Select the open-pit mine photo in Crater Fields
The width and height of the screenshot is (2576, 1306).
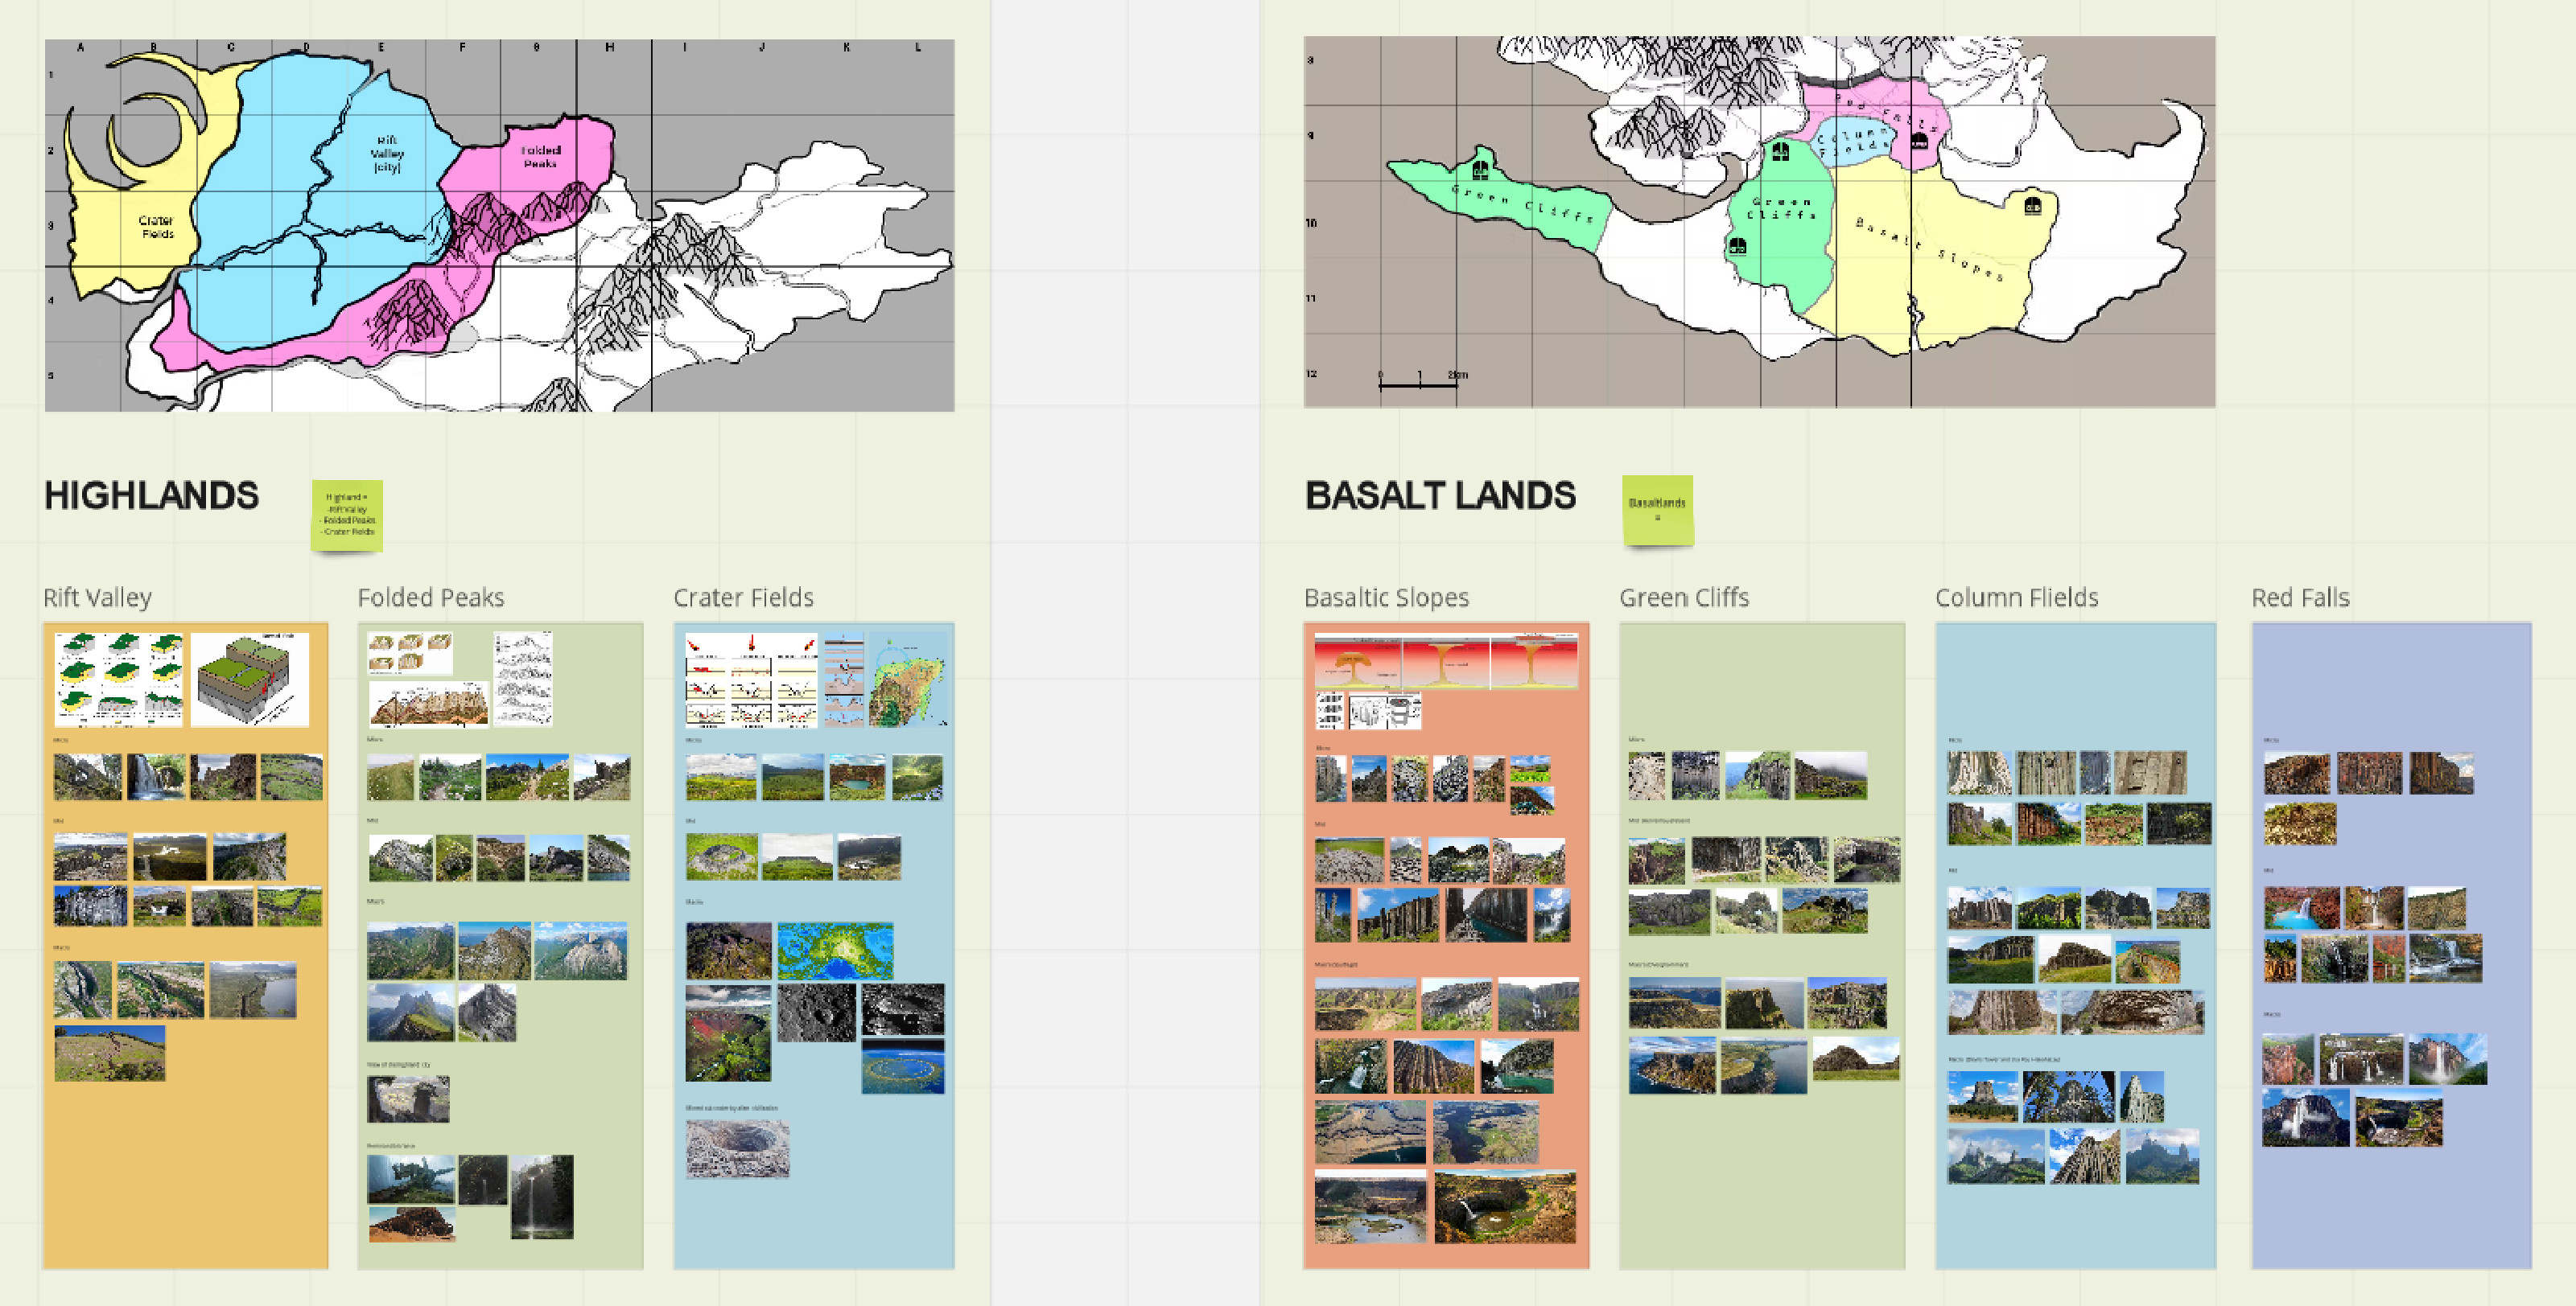pyautogui.click(x=737, y=1148)
